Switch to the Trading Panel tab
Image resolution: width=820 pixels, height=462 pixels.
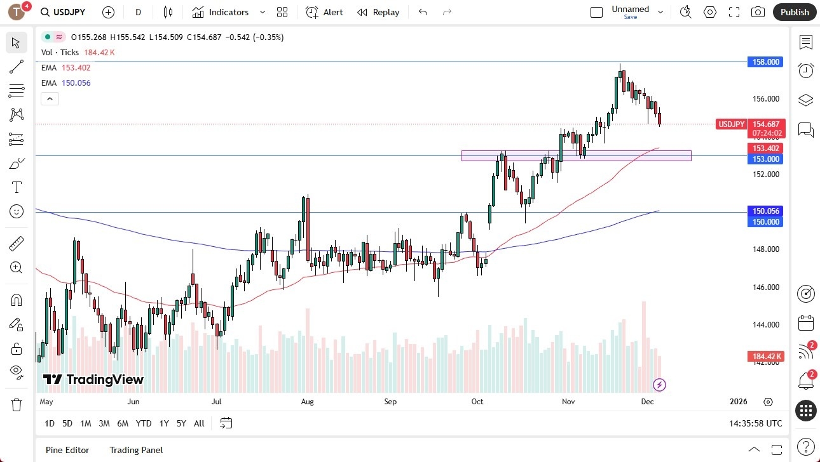136,450
